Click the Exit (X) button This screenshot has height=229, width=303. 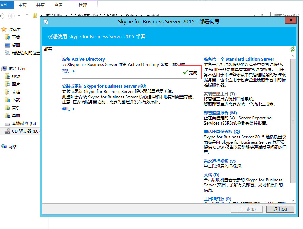(280, 209)
